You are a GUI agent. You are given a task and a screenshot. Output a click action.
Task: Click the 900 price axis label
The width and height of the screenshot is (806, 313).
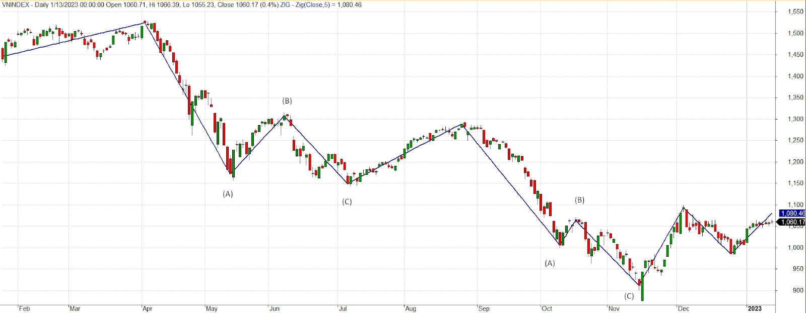click(797, 290)
